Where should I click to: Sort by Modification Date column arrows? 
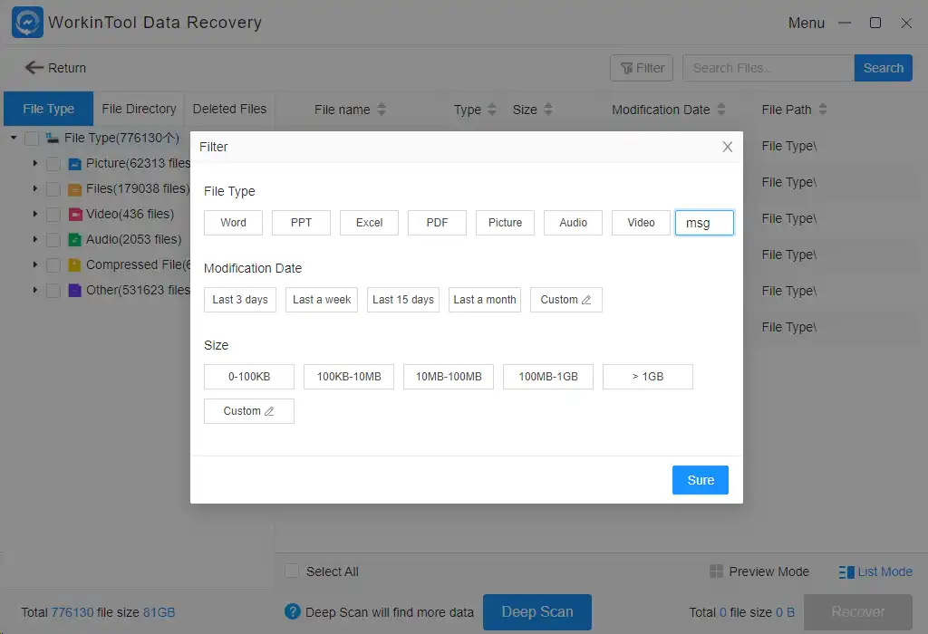[x=720, y=110]
